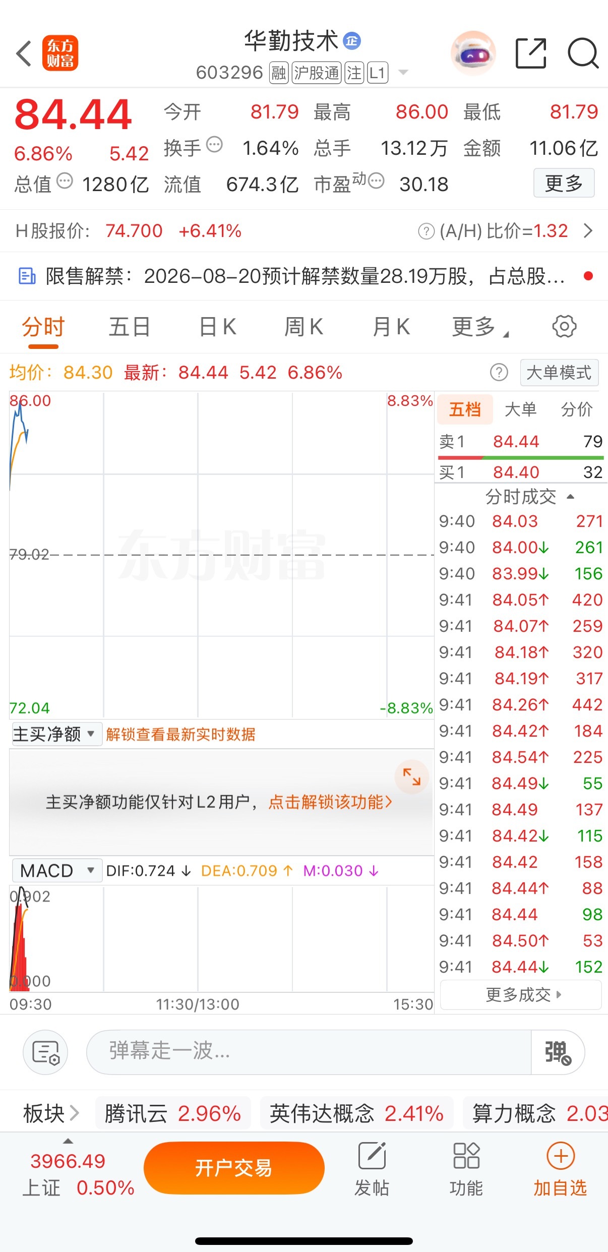Image resolution: width=608 pixels, height=1252 pixels.
Task: Toggle 大单模式 mode
Action: [559, 373]
